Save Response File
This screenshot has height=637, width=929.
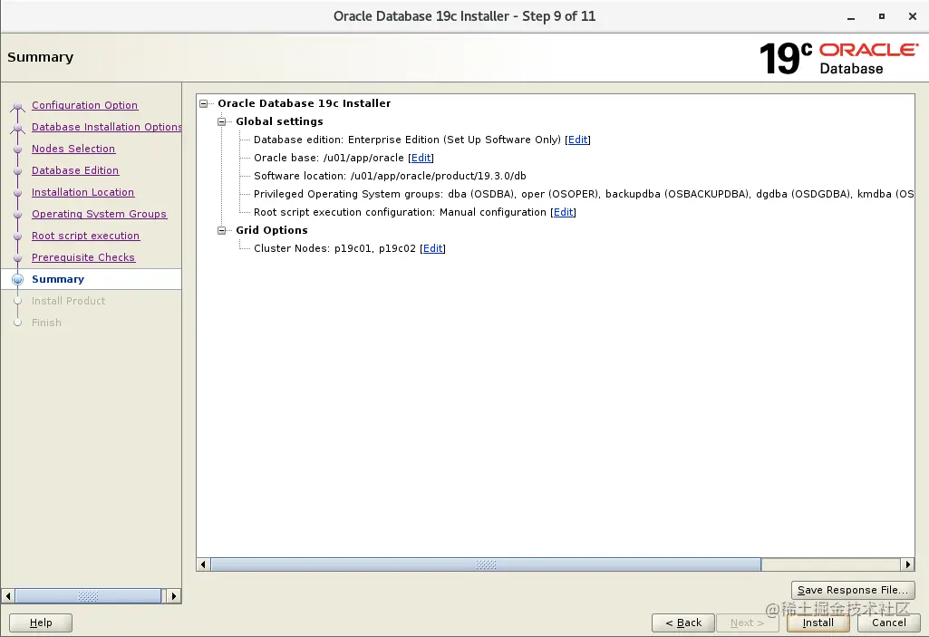pos(853,590)
